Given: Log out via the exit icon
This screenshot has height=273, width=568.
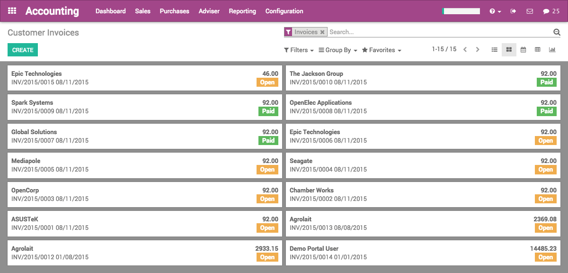Looking at the screenshot, I should click(x=513, y=11).
